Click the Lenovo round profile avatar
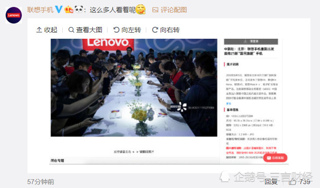 (x=13, y=15)
